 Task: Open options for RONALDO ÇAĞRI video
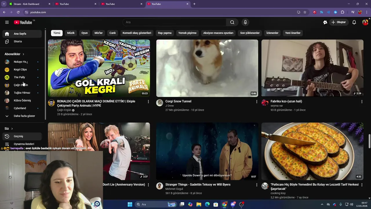(148, 102)
